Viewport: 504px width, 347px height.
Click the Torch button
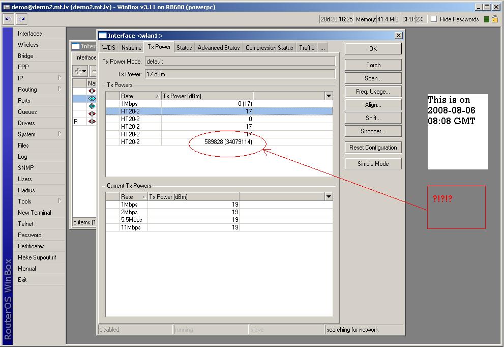[373, 65]
